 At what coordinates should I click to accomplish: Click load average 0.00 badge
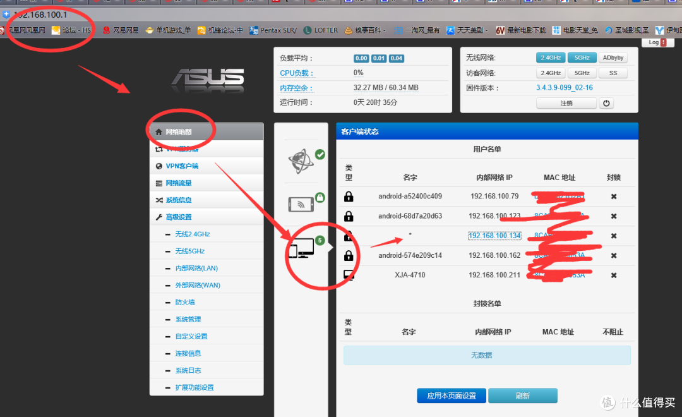[x=361, y=58]
